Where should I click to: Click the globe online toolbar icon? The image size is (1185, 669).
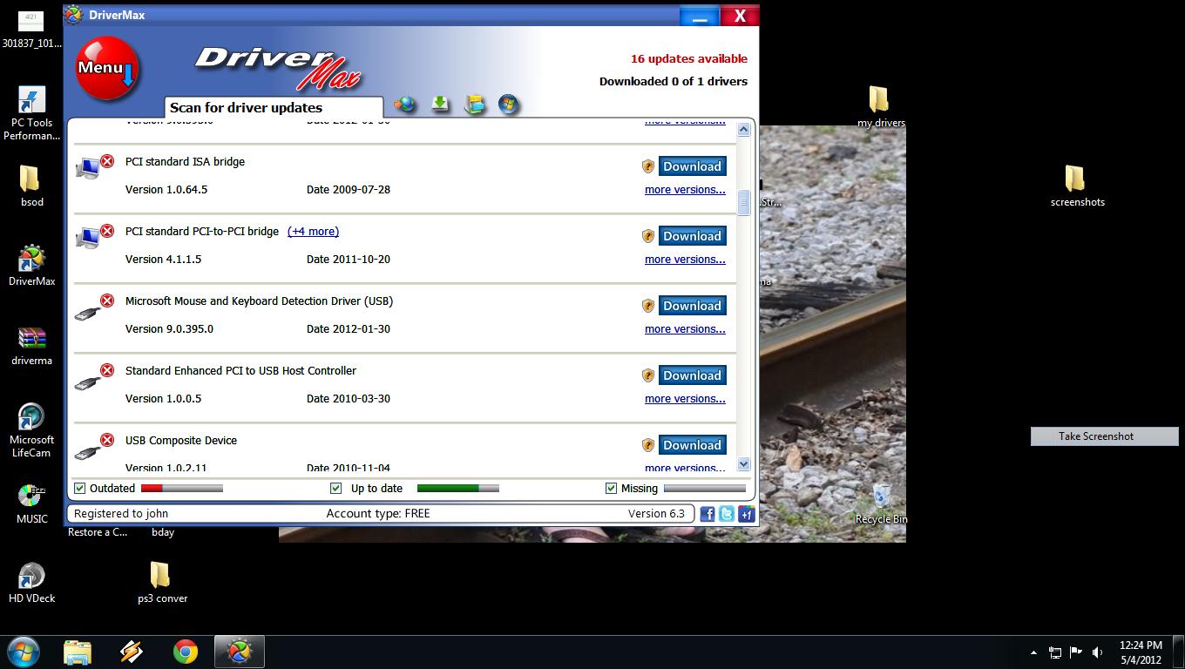pos(405,105)
